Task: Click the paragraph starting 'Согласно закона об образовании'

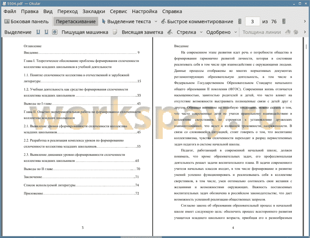Action: 233,212
